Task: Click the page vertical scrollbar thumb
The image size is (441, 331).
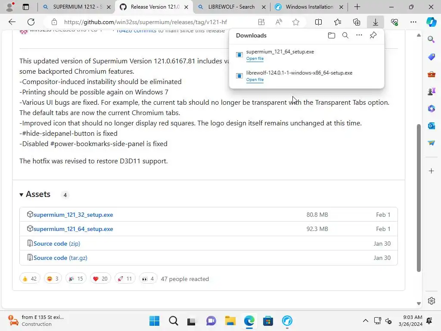Action: click(x=419, y=197)
